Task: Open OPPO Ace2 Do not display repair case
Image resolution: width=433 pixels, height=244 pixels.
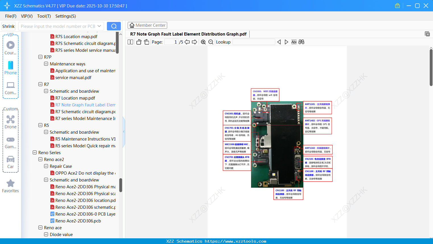Action: click(83, 173)
